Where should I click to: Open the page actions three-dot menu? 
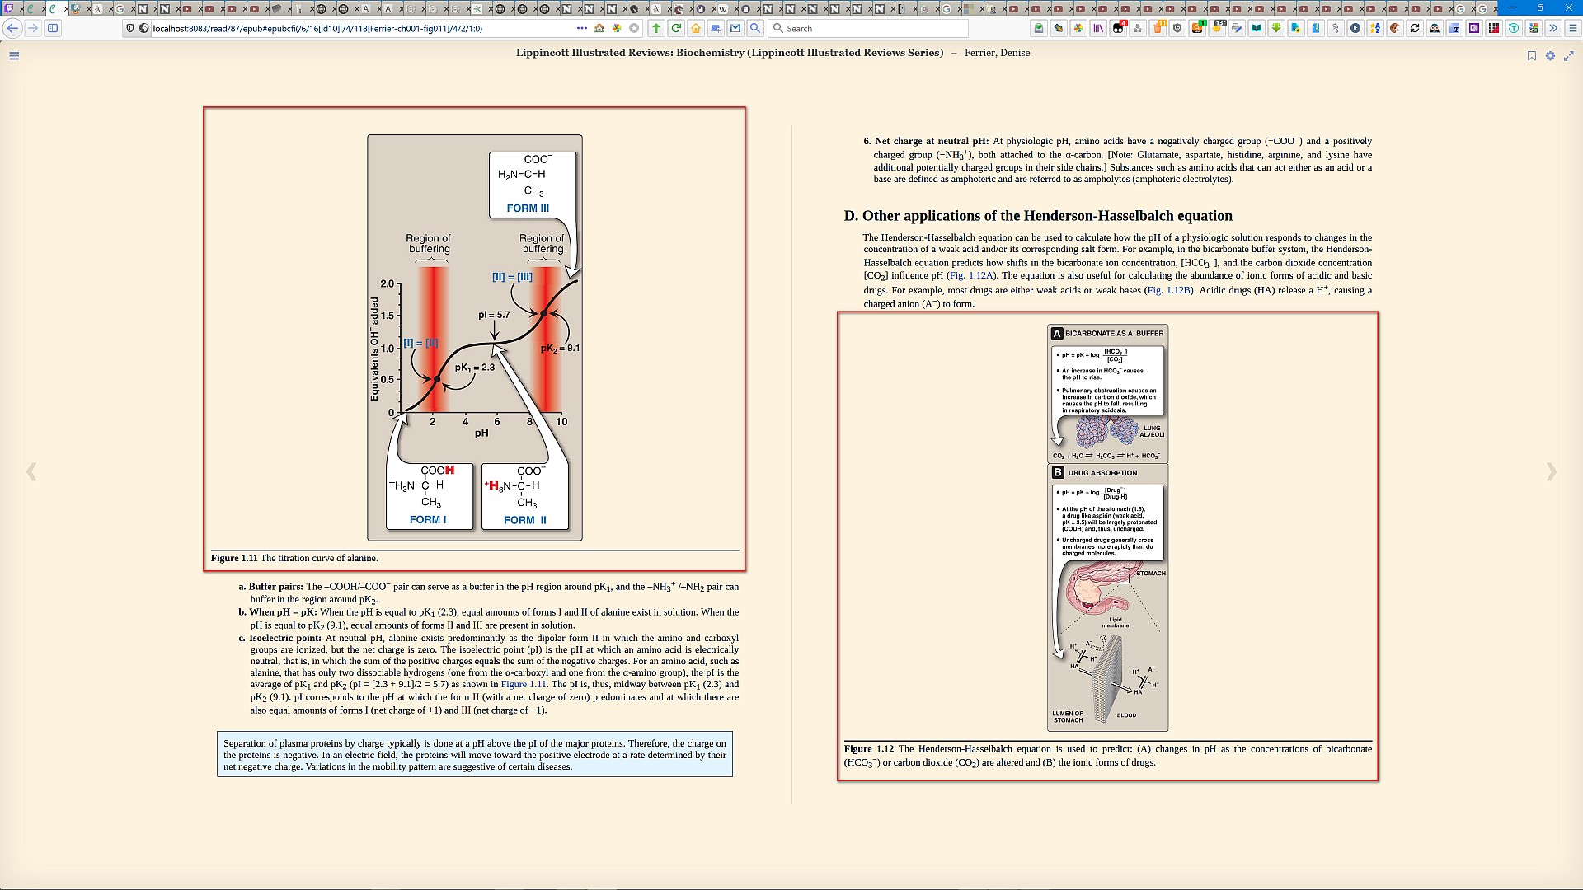click(582, 28)
